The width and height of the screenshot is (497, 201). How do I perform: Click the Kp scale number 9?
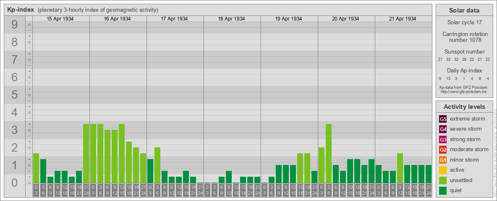15,25
